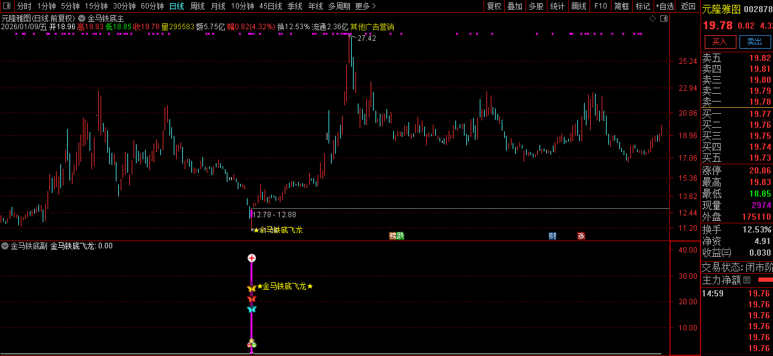
Task: Click the 跌 marker icon on timeline
Action: tap(401, 236)
